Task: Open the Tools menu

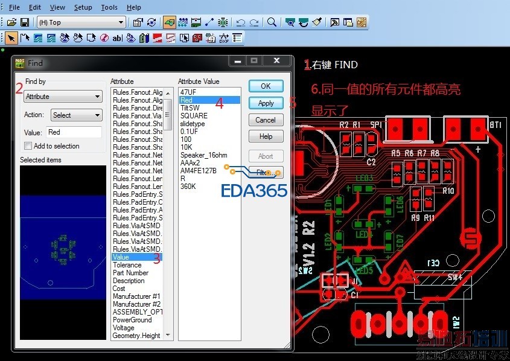Action: tap(109, 7)
